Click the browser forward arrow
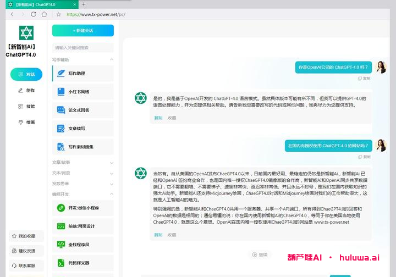The width and height of the screenshot is (396, 277). pos(23,14)
